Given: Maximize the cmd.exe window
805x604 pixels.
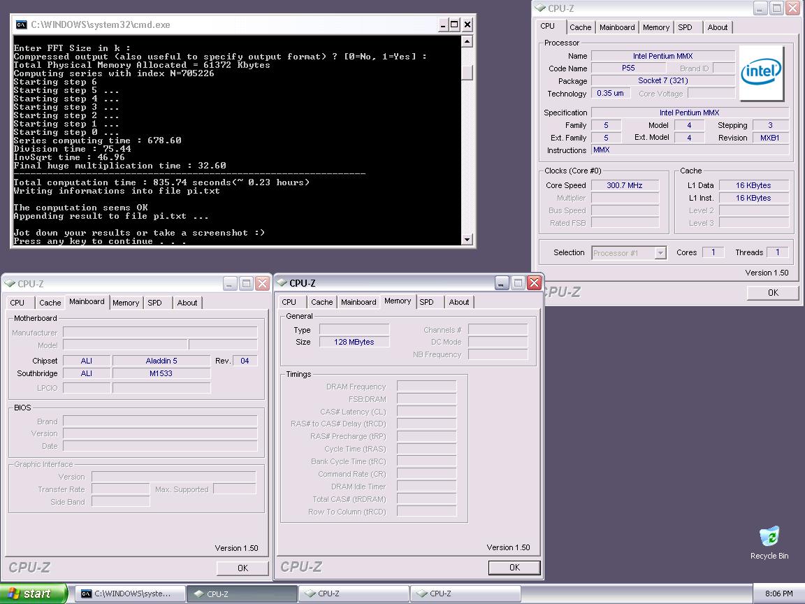Looking at the screenshot, I should click(455, 24).
